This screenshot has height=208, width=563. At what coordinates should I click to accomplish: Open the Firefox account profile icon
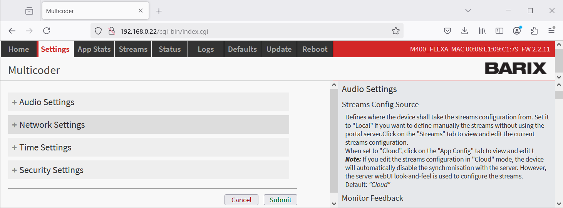[517, 31]
